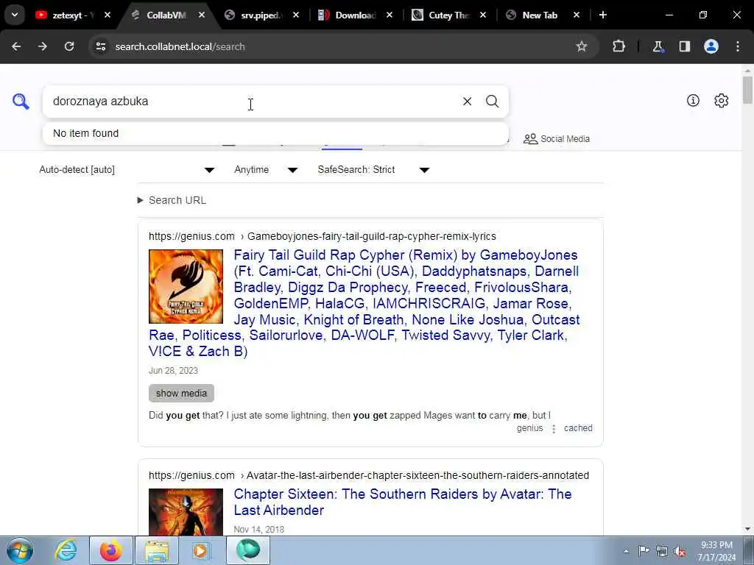Viewport: 754px width, 565px height.
Task: Open Firefox from the taskbar
Action: coord(110,550)
